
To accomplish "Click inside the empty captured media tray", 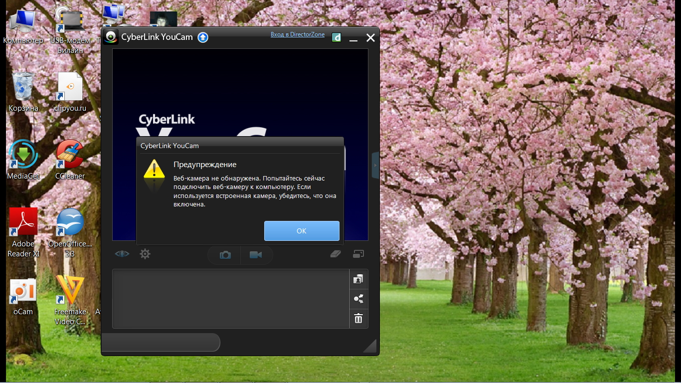I will coord(231,299).
